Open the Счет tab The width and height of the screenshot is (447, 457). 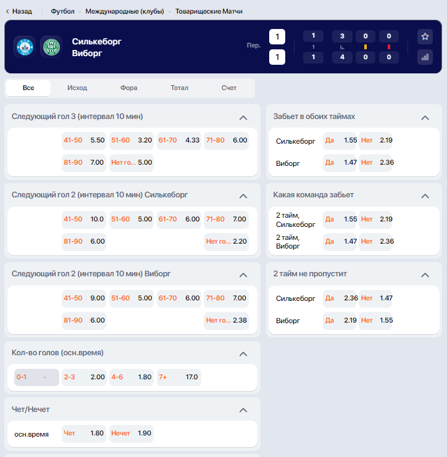coord(229,88)
